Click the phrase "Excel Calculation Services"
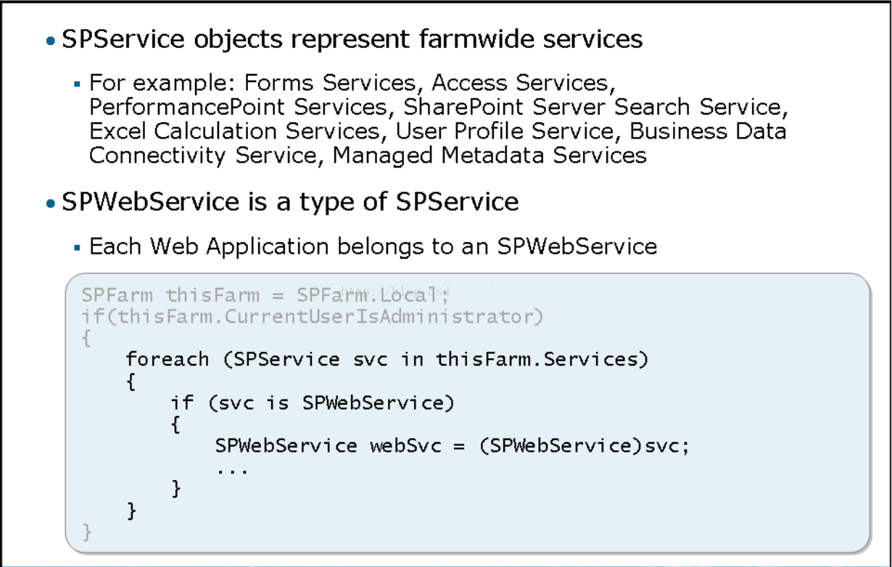 (234, 132)
